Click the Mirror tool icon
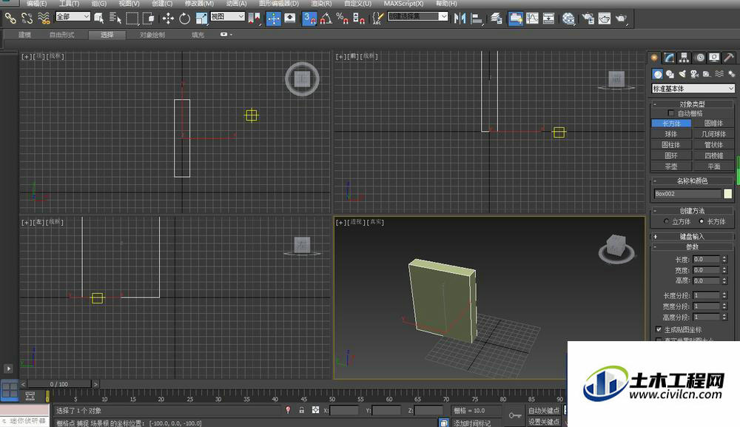The image size is (740, 427). pyautogui.click(x=460, y=19)
